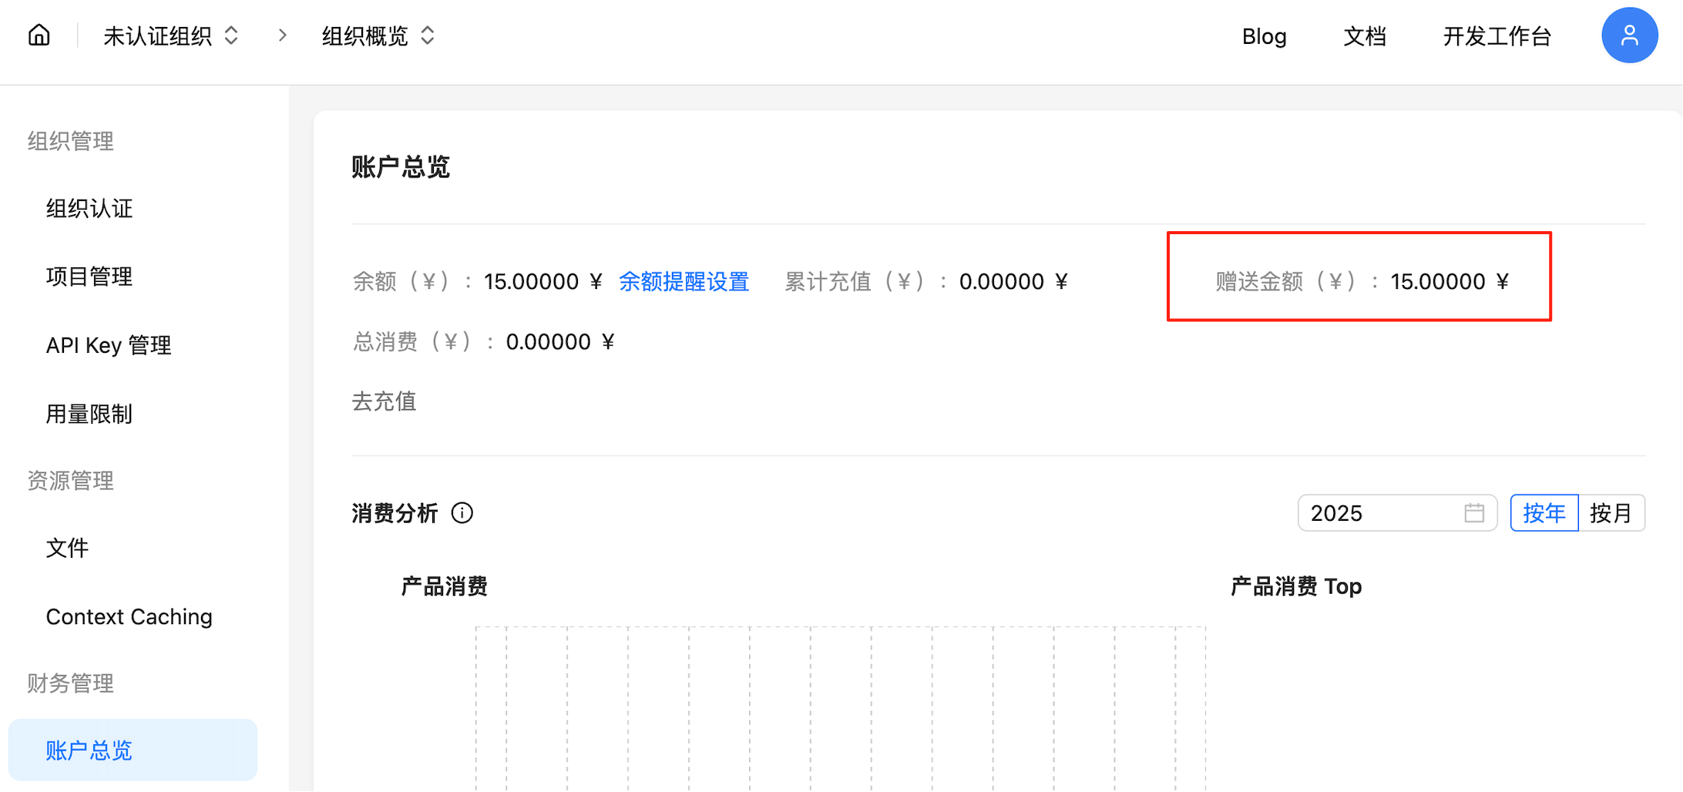Click 去充值 to recharge account
The width and height of the screenshot is (1683, 792).
[x=384, y=401]
